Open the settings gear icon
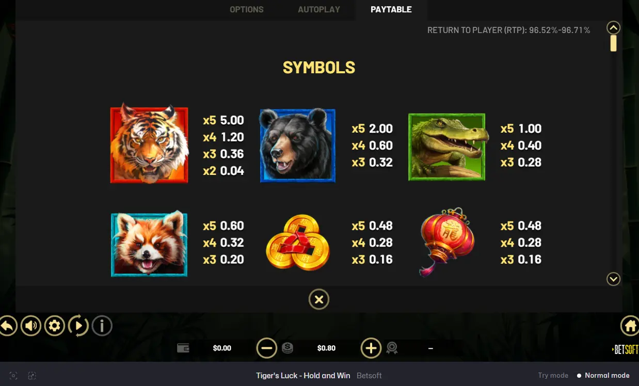The height and width of the screenshot is (386, 639). (54, 326)
